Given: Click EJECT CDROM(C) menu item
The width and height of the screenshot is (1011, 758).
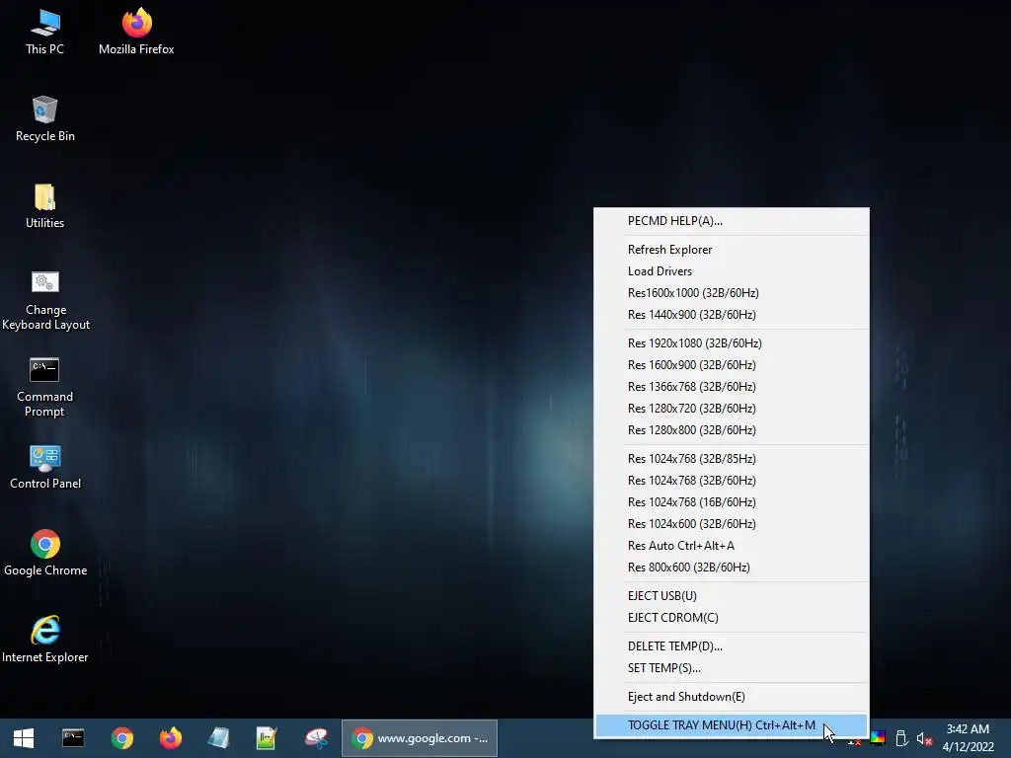Looking at the screenshot, I should coord(732,618).
